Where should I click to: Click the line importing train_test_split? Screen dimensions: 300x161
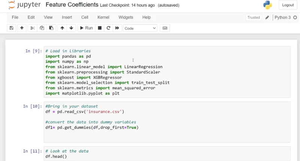[x=107, y=82]
